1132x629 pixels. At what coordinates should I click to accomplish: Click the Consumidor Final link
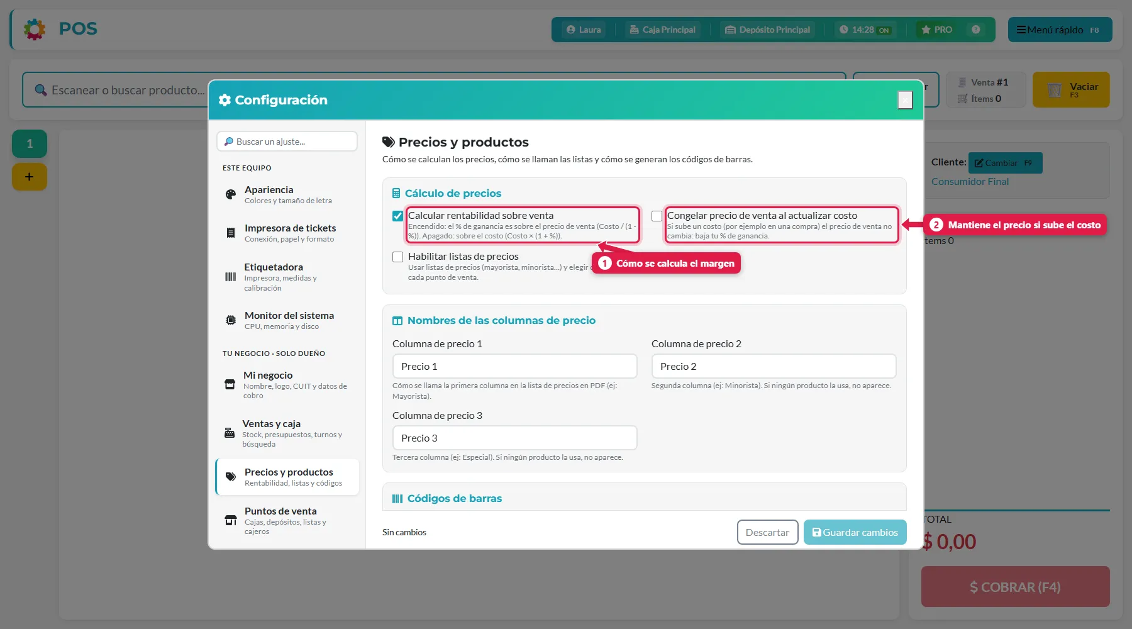970,181
